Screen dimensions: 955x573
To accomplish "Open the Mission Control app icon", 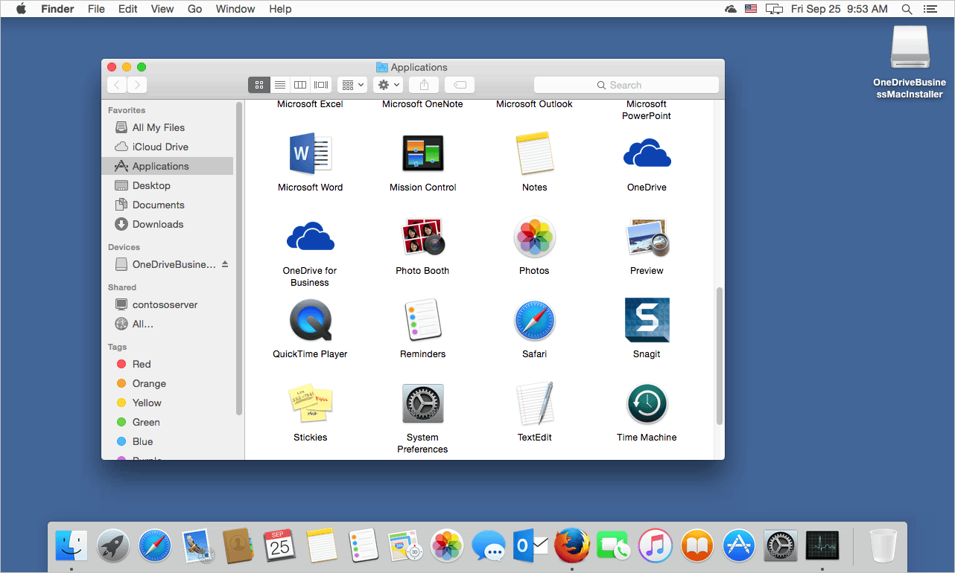I will click(x=422, y=154).
